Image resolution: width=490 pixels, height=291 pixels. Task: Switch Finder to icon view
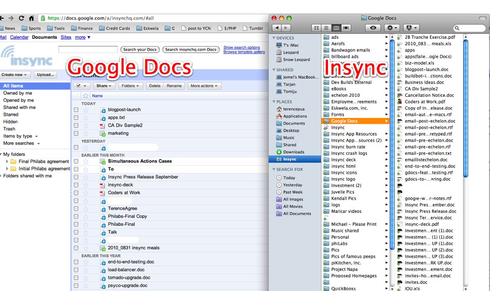click(316, 28)
